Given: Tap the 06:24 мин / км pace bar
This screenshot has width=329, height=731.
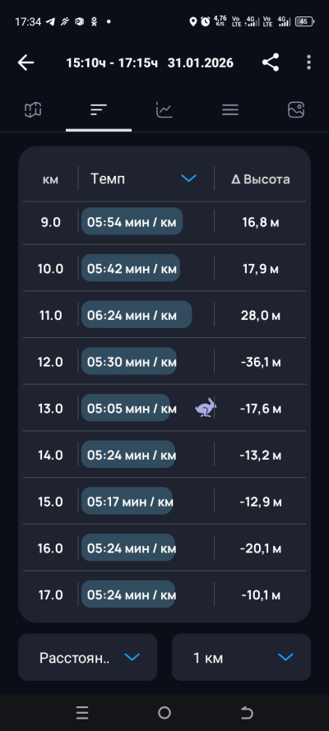Looking at the screenshot, I should (x=137, y=315).
